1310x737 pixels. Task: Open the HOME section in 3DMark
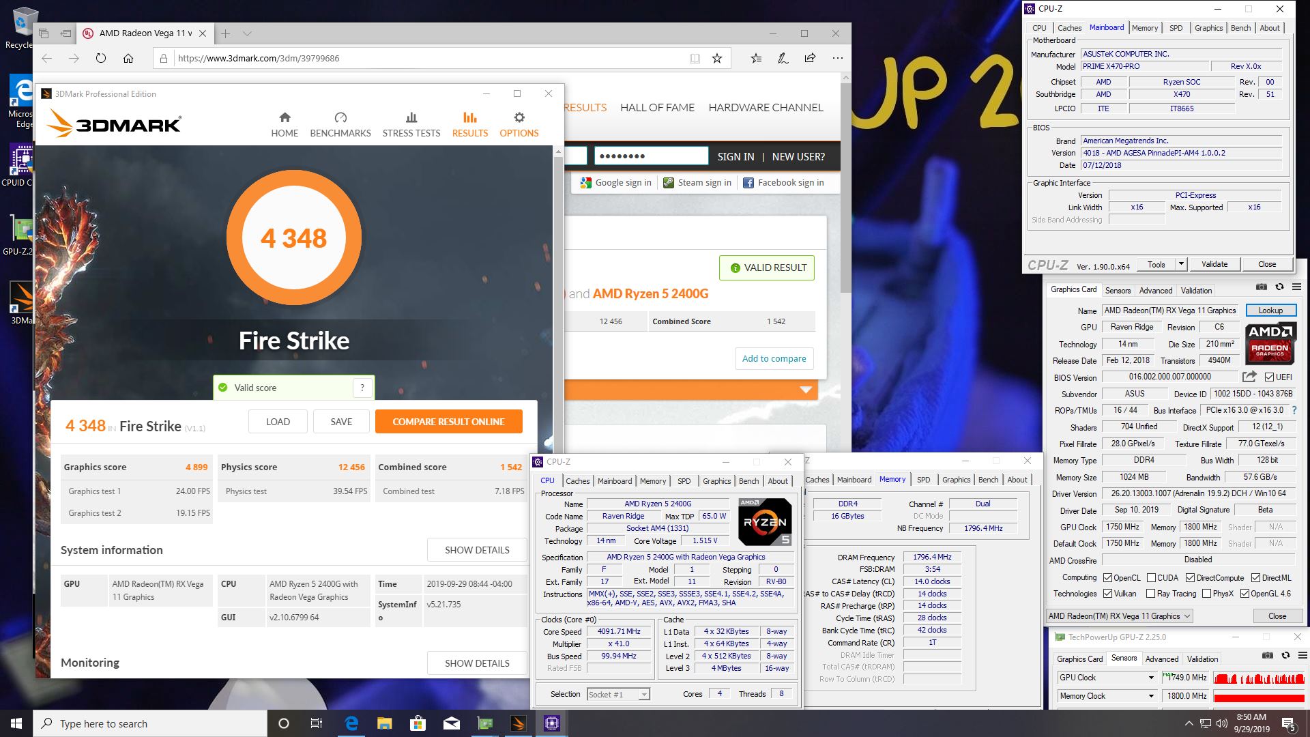point(285,125)
